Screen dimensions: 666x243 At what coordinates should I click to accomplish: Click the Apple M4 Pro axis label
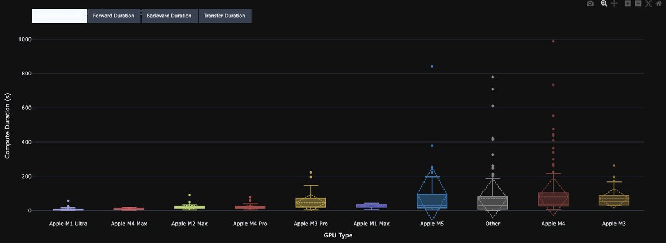pyautogui.click(x=250, y=224)
